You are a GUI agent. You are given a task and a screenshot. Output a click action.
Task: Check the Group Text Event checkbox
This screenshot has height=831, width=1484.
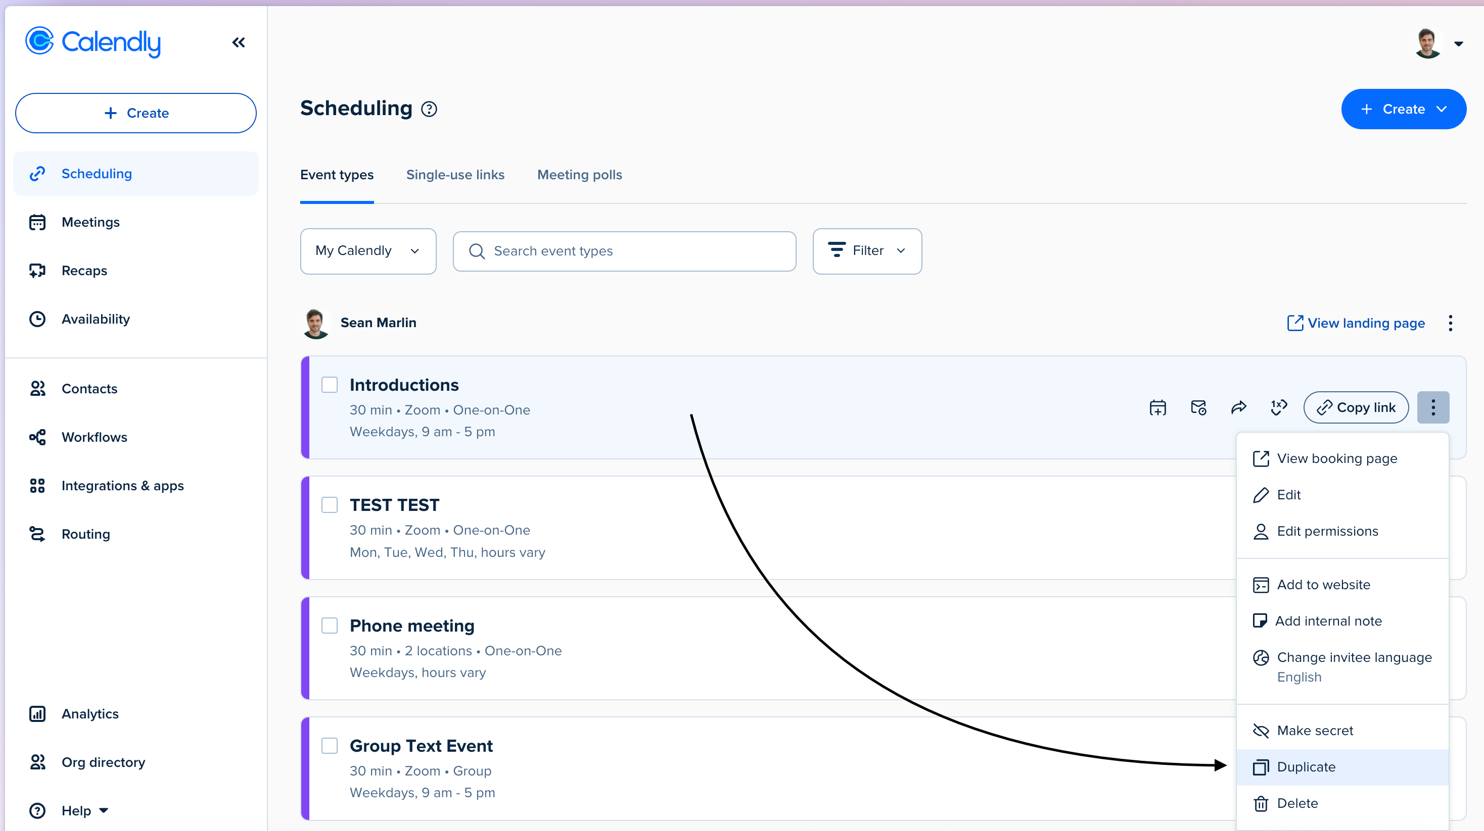330,746
